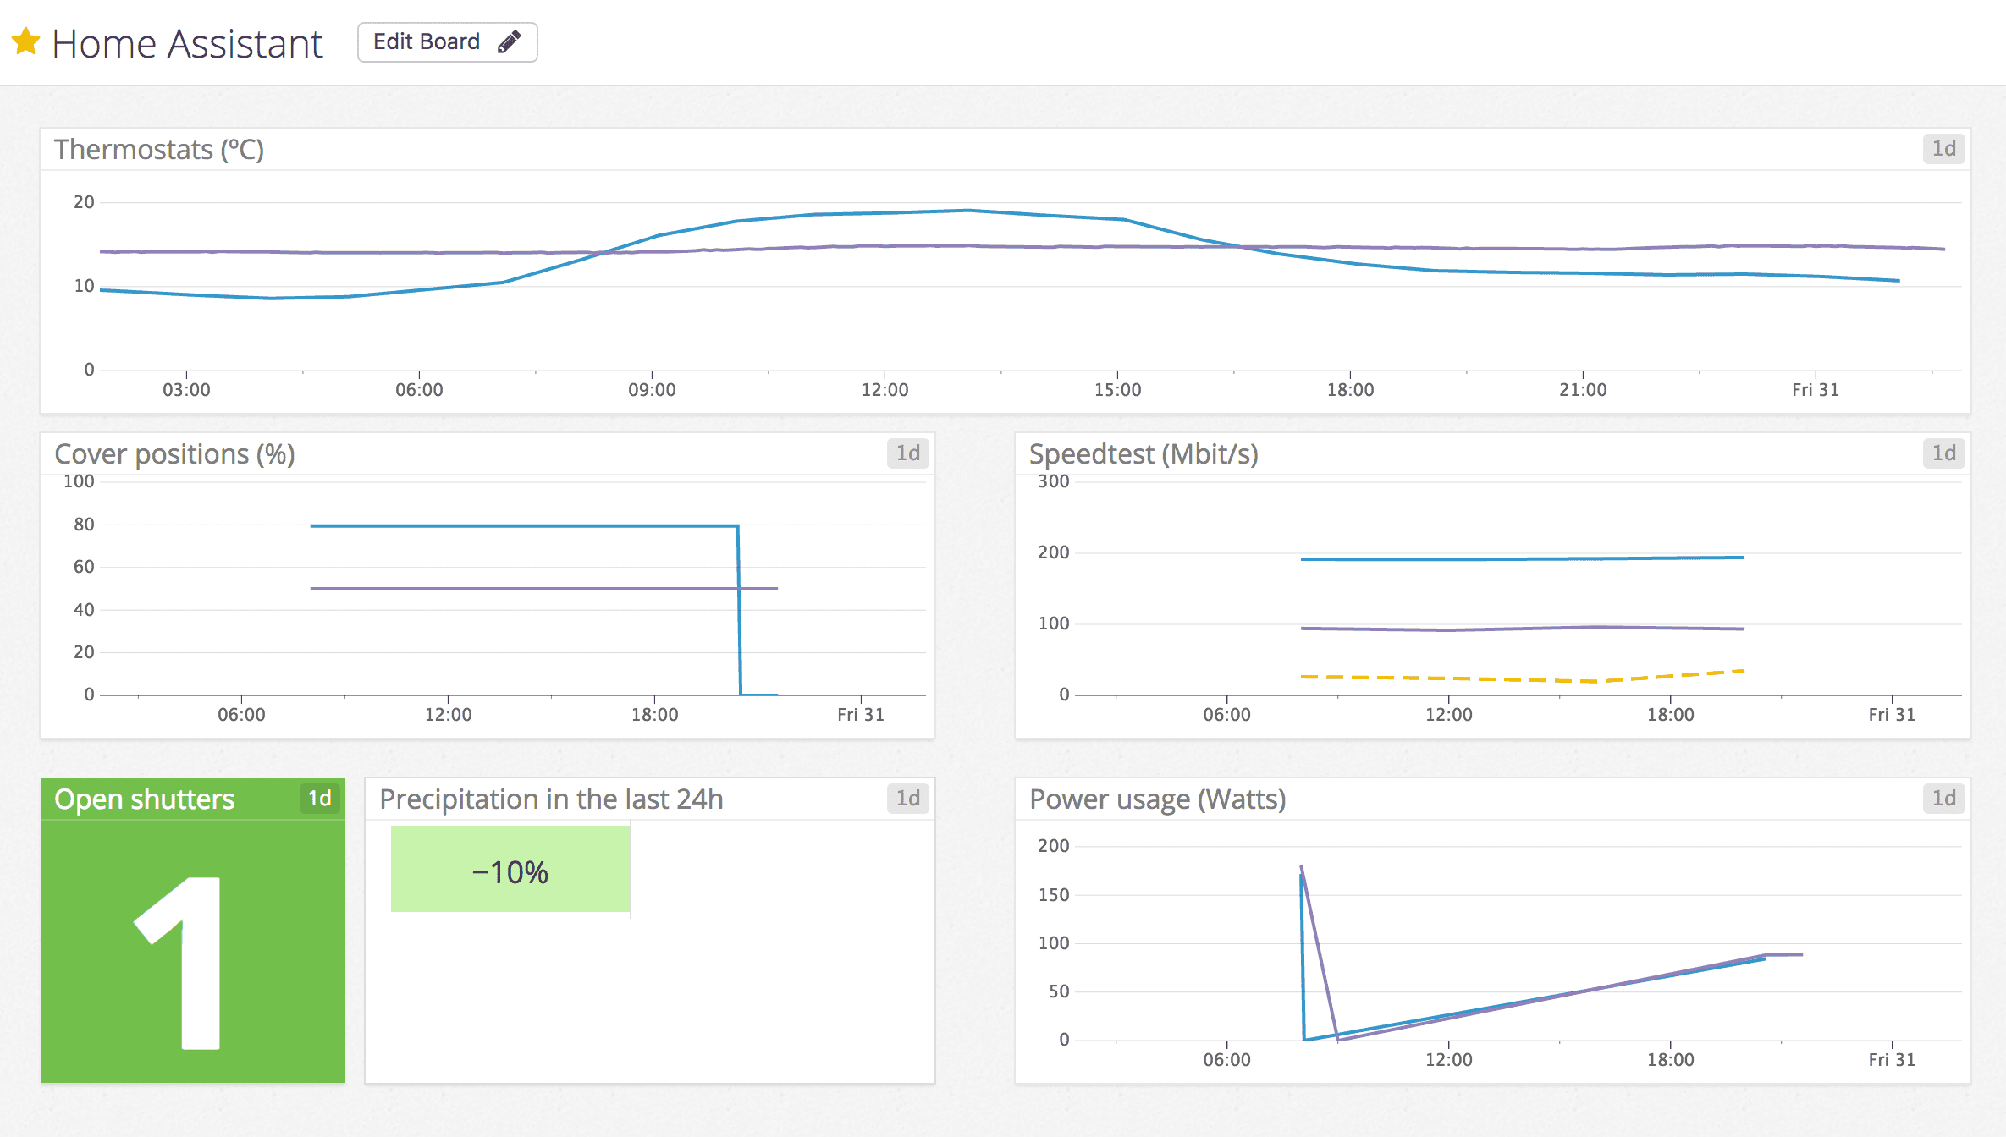This screenshot has width=2006, height=1137.
Task: Select the Speedtest (Mbit/s) widget title
Action: point(1143,454)
